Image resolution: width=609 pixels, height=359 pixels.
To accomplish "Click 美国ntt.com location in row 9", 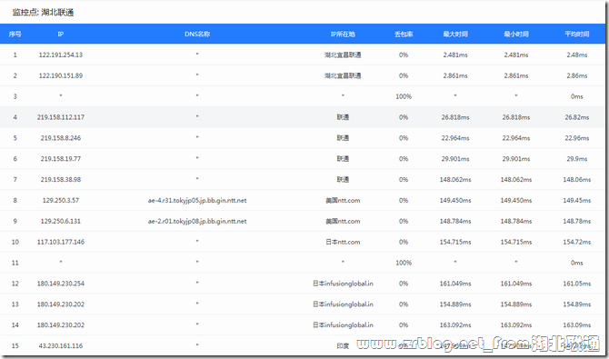I will pyautogui.click(x=343, y=221).
